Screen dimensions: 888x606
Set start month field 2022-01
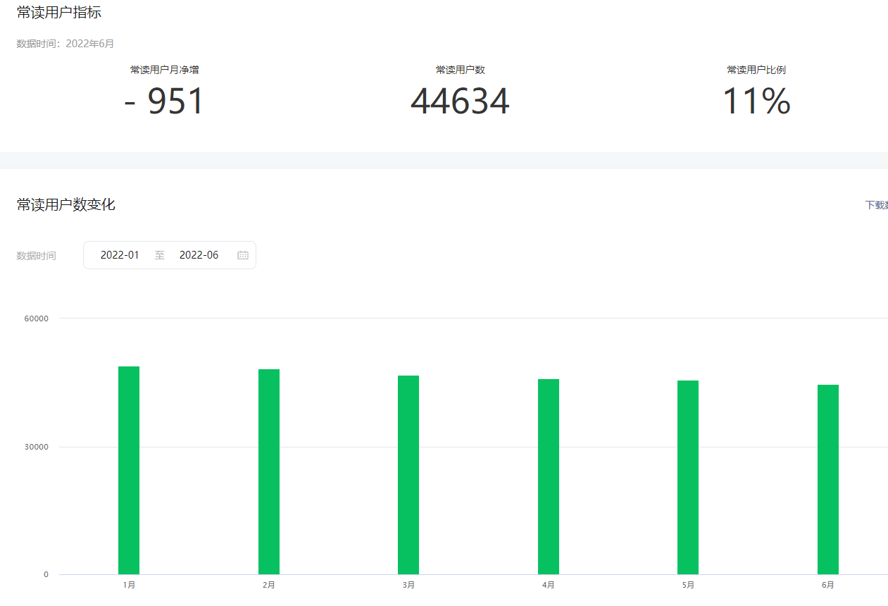[x=120, y=255]
